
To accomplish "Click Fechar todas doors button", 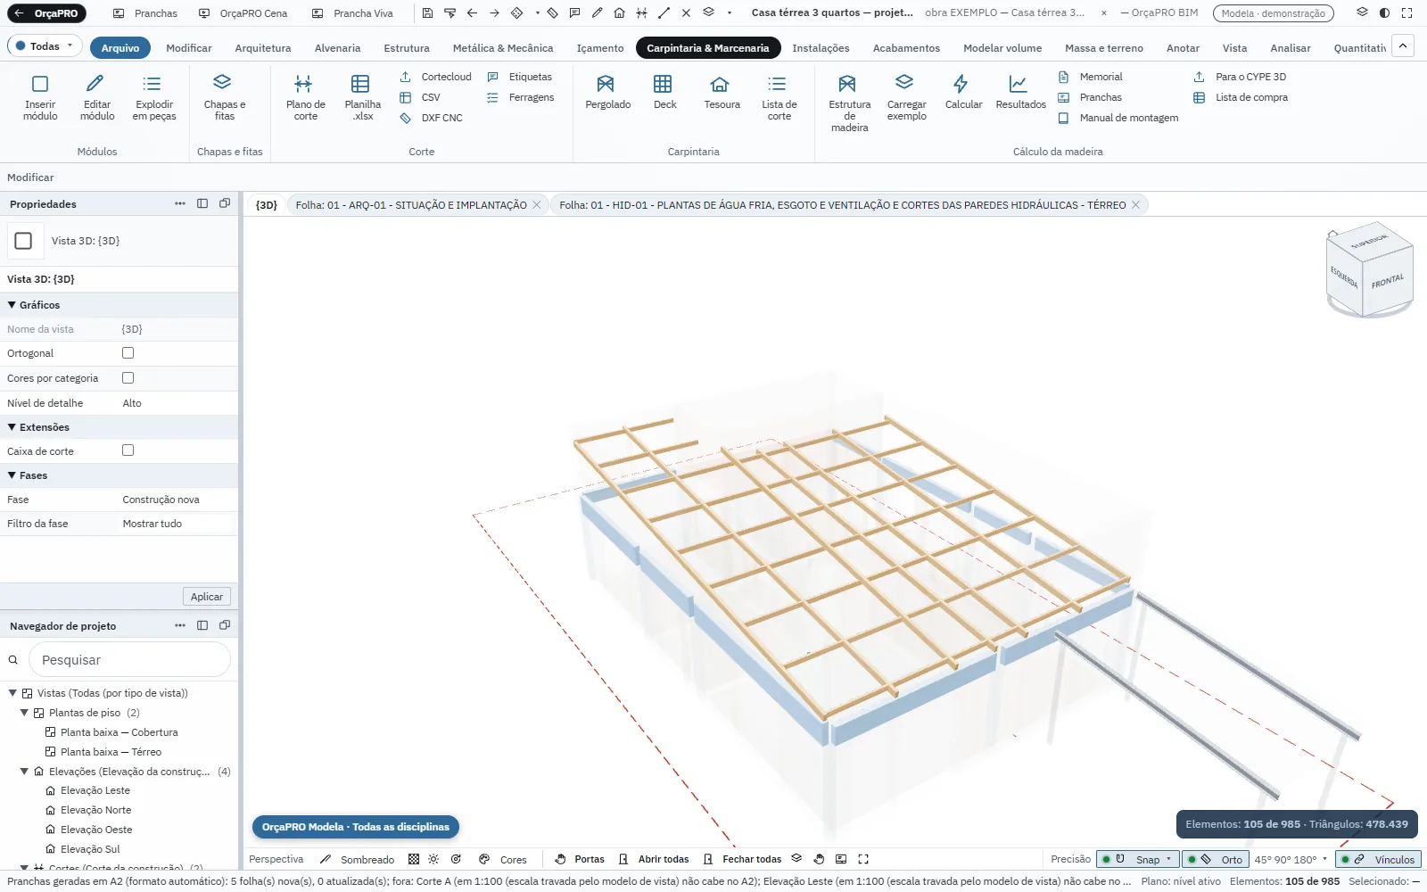I will coord(742,860).
